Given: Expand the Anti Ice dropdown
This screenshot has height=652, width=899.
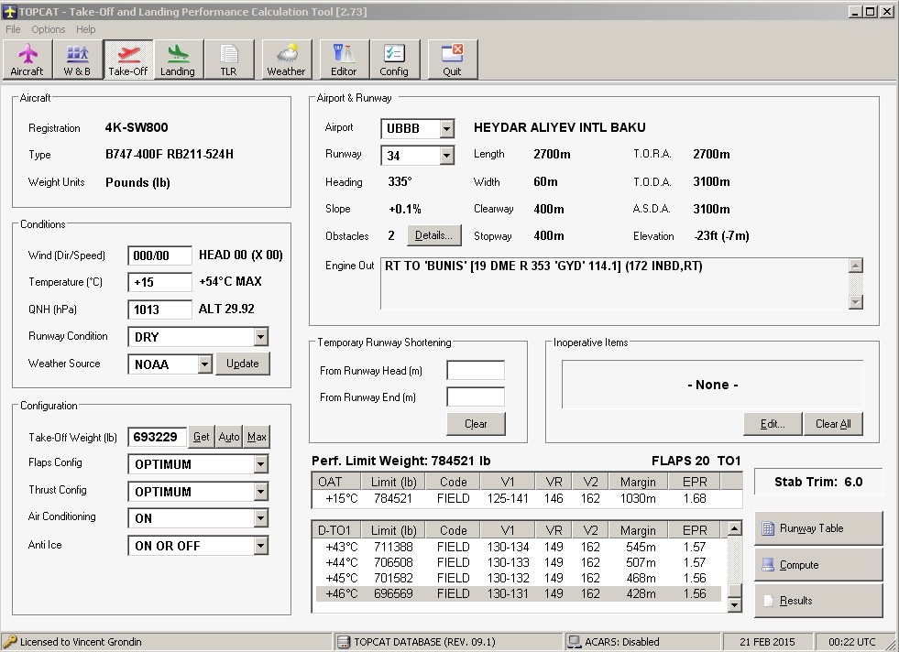Looking at the screenshot, I should click(261, 546).
